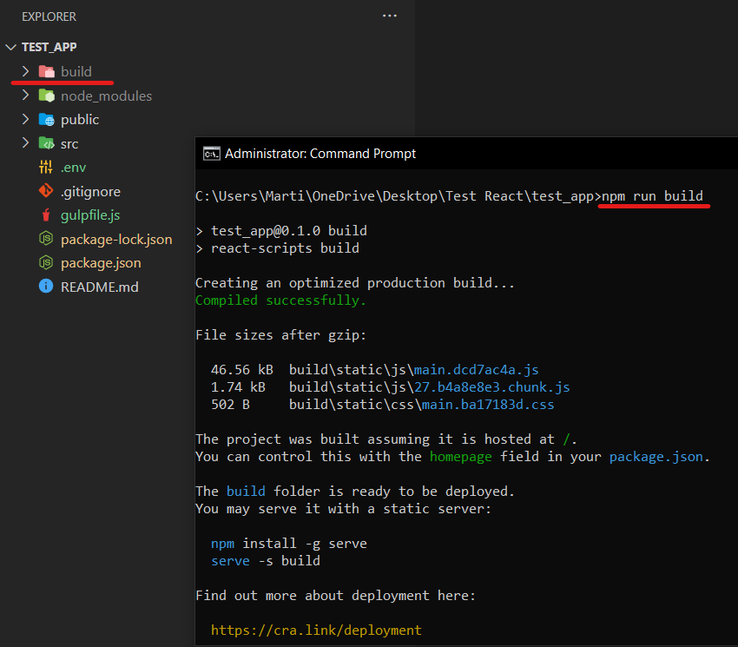This screenshot has height=647, width=738.
Task: Click the src folder icon
Action: (46, 142)
